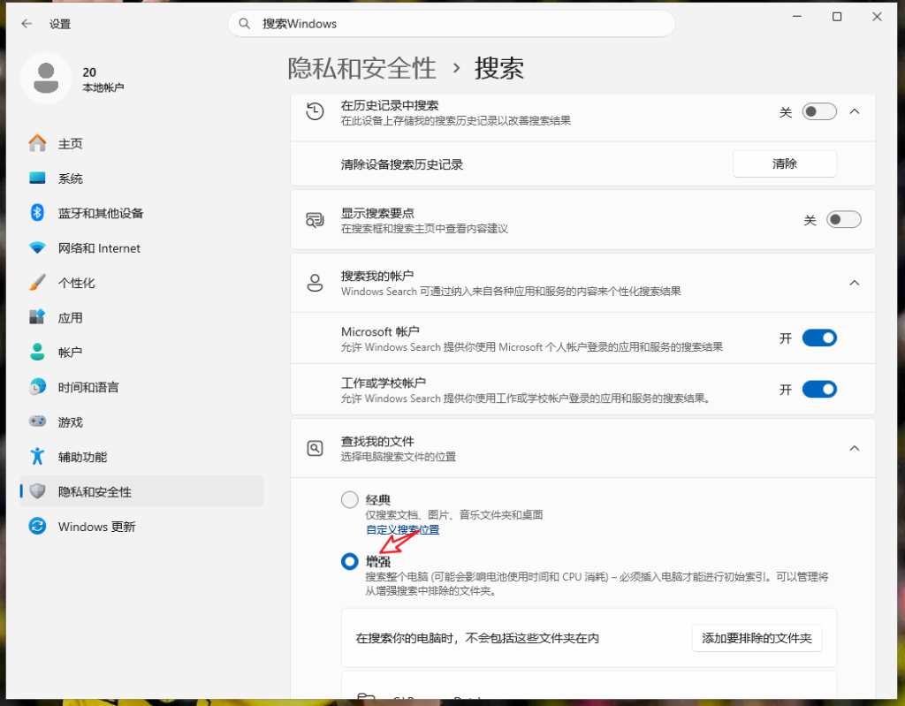Collapse the 在历史记录中搜索 section chevron
Viewport: 905px width, 706px height.
(x=855, y=111)
